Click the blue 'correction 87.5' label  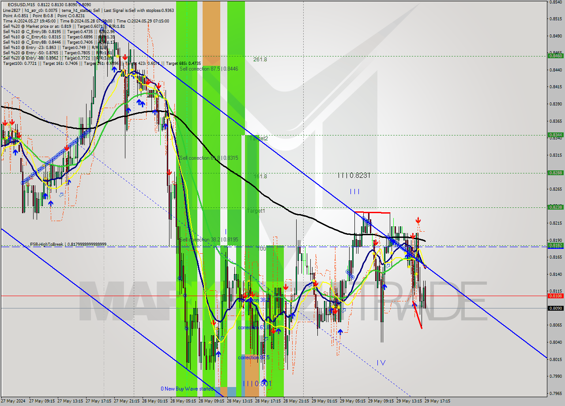[254, 357]
